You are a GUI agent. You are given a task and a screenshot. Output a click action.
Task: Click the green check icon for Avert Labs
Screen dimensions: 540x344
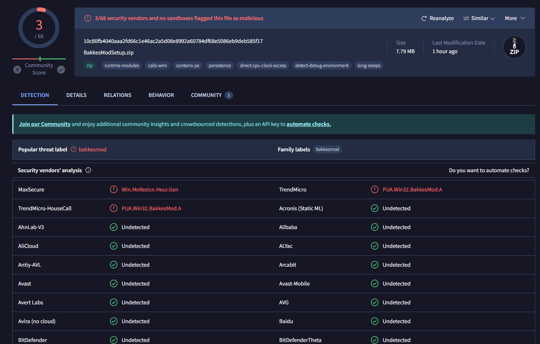(114, 302)
